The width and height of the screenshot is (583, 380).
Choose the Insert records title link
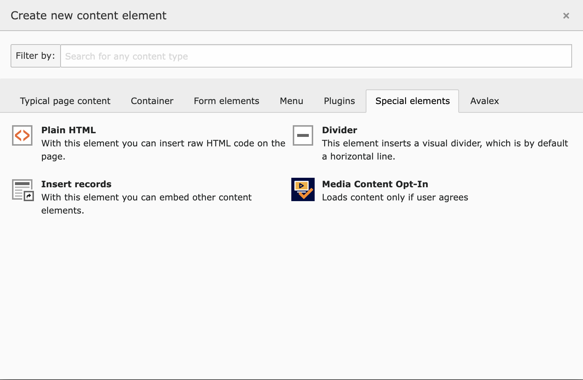76,184
